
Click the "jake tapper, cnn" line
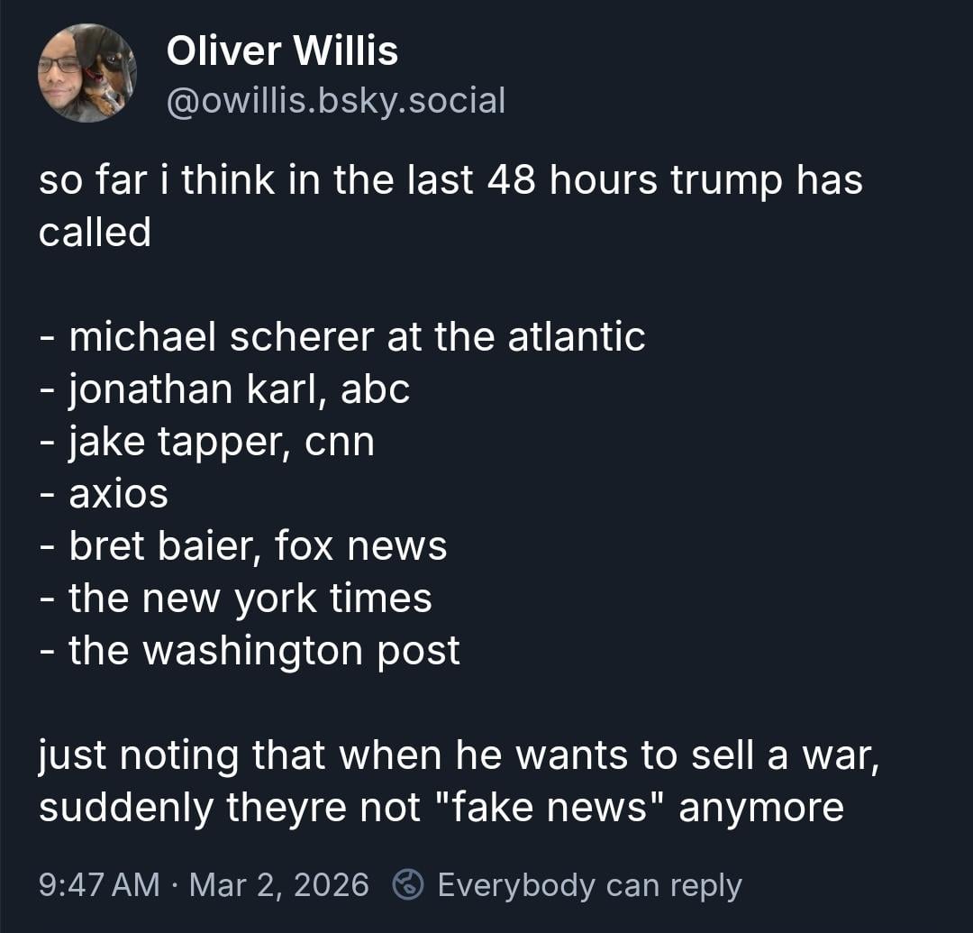click(207, 442)
